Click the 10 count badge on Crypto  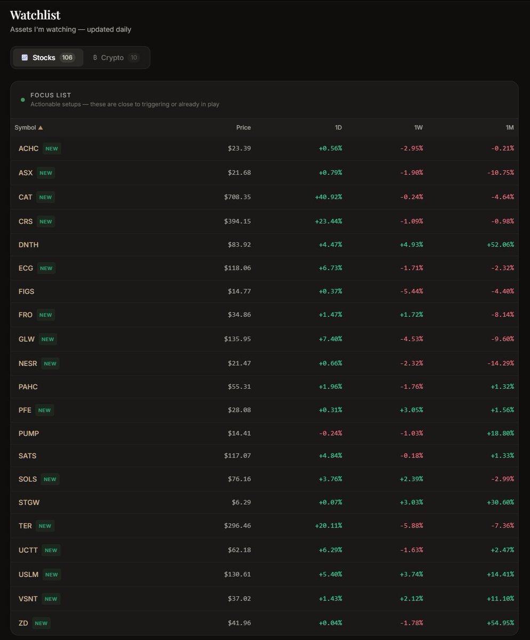[x=134, y=58]
